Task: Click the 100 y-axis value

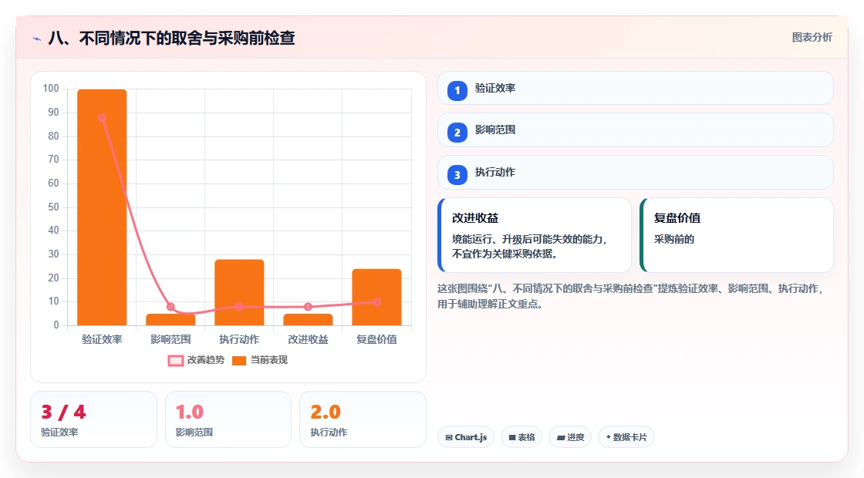Action: (x=51, y=89)
